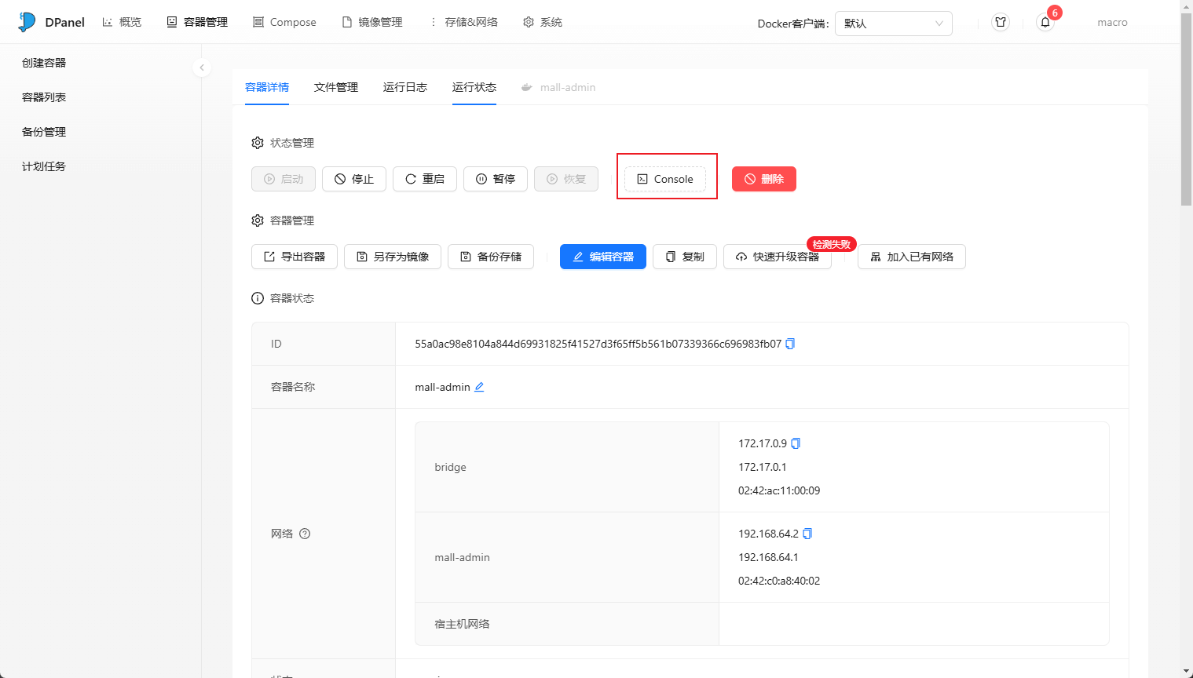Collapse the left sidebar with the arrow
Screen dimensions: 1193x678
[x=202, y=67]
